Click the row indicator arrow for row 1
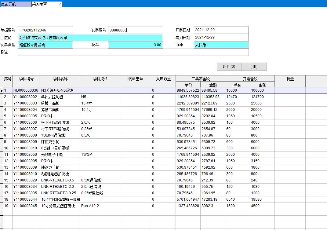This screenshot has width=327, height=230. pos(2,91)
